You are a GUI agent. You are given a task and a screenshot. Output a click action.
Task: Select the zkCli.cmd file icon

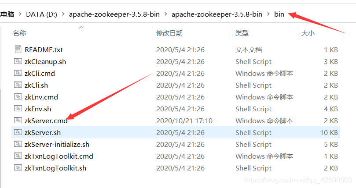18,73
